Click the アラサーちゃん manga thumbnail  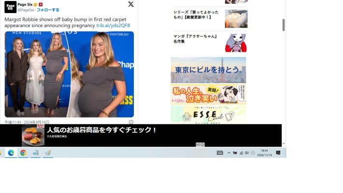[236, 43]
